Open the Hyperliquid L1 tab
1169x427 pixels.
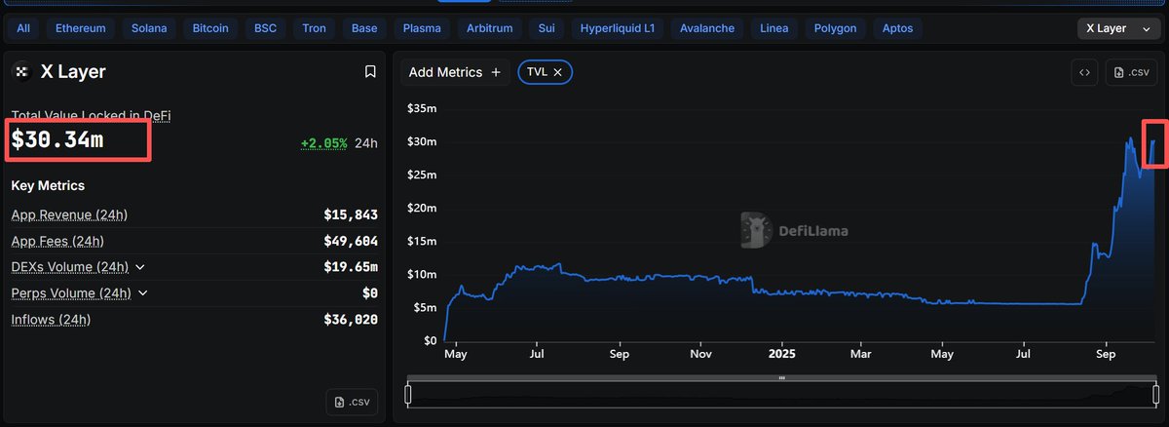tap(619, 28)
